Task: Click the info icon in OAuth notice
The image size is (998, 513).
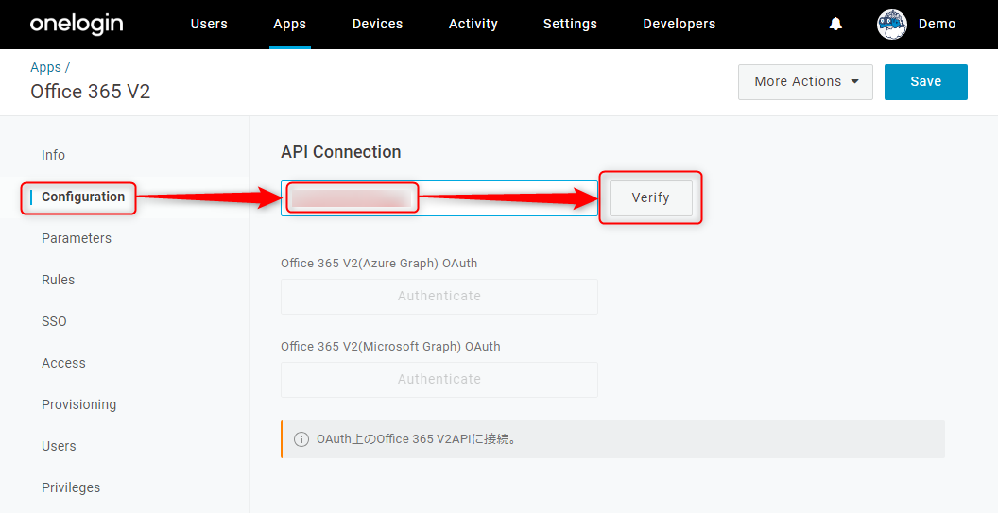Action: coord(301,439)
